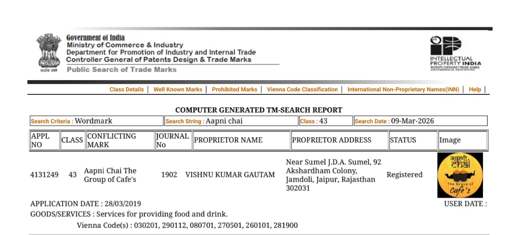Click the Public Search of Trade Marks heading

click(121, 70)
